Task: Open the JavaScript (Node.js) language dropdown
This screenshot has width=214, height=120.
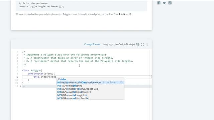Action: (125, 44)
